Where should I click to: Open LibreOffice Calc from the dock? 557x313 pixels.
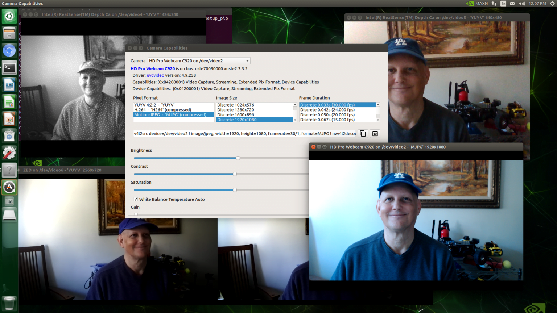tap(9, 102)
